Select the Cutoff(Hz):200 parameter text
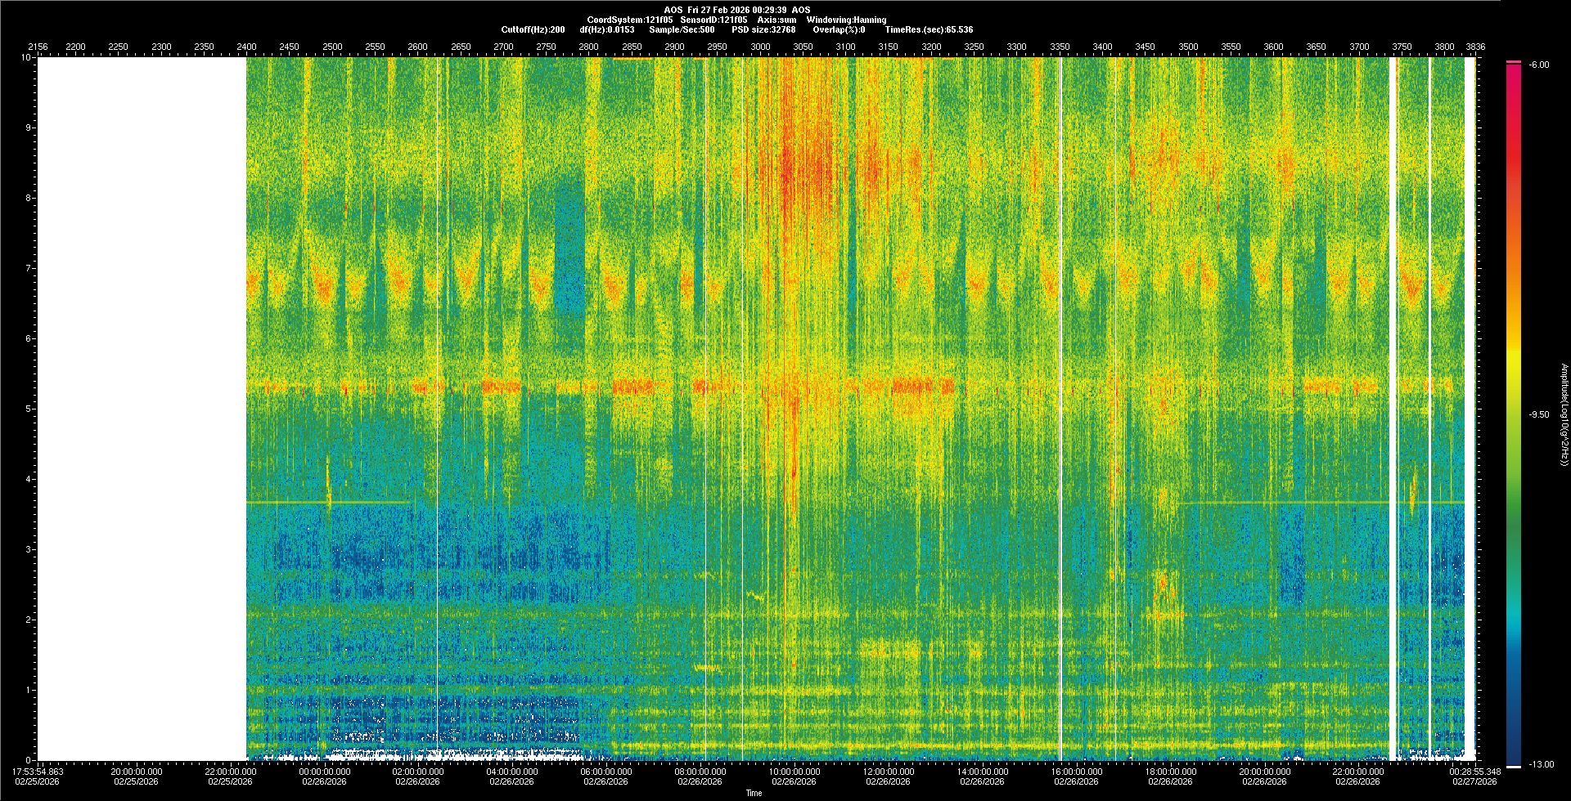Screen dimensions: 1571x801 (x=533, y=29)
